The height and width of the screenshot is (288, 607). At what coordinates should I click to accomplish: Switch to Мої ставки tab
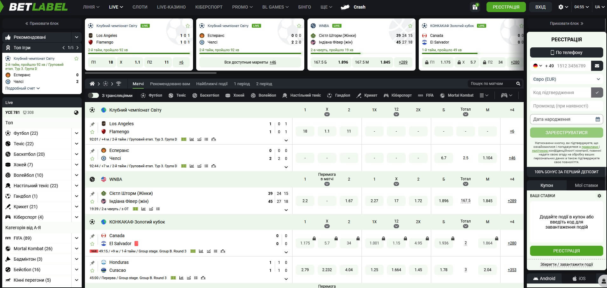coord(586,185)
